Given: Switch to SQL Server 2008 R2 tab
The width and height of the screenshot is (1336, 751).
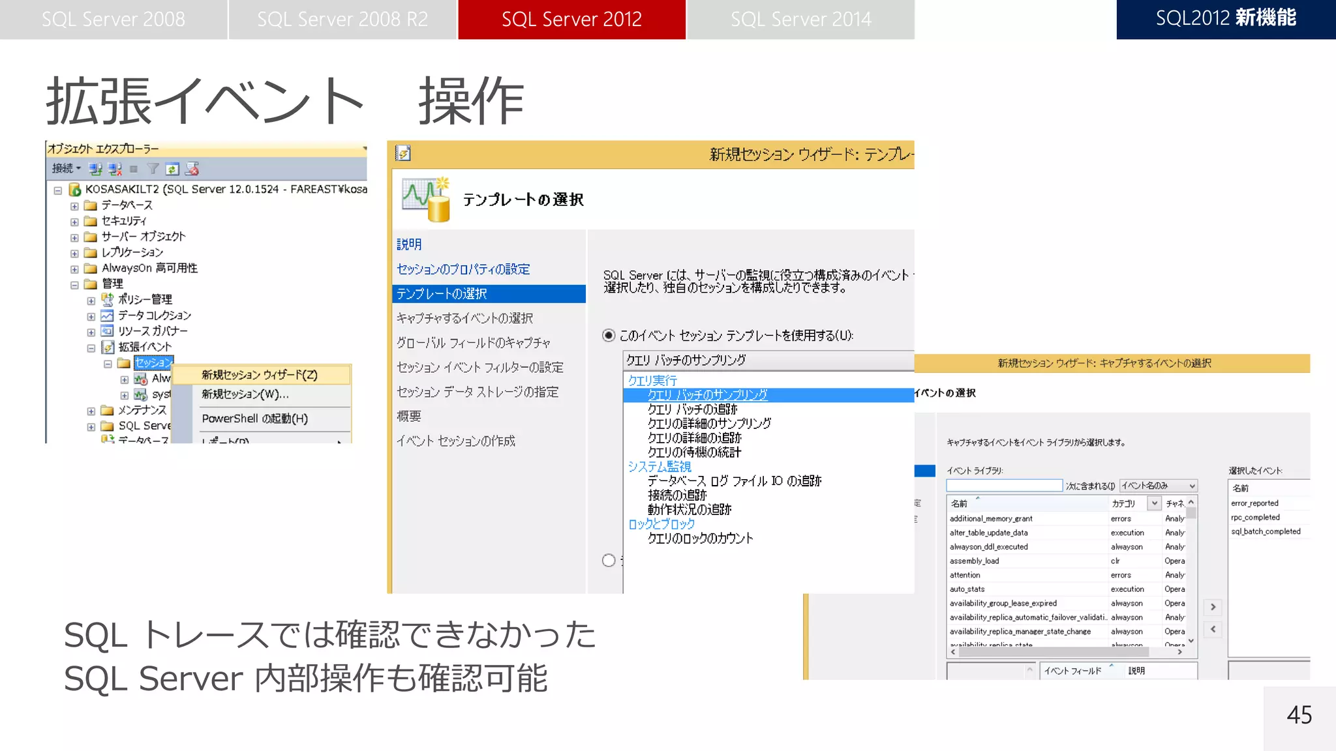Looking at the screenshot, I should pyautogui.click(x=342, y=20).
